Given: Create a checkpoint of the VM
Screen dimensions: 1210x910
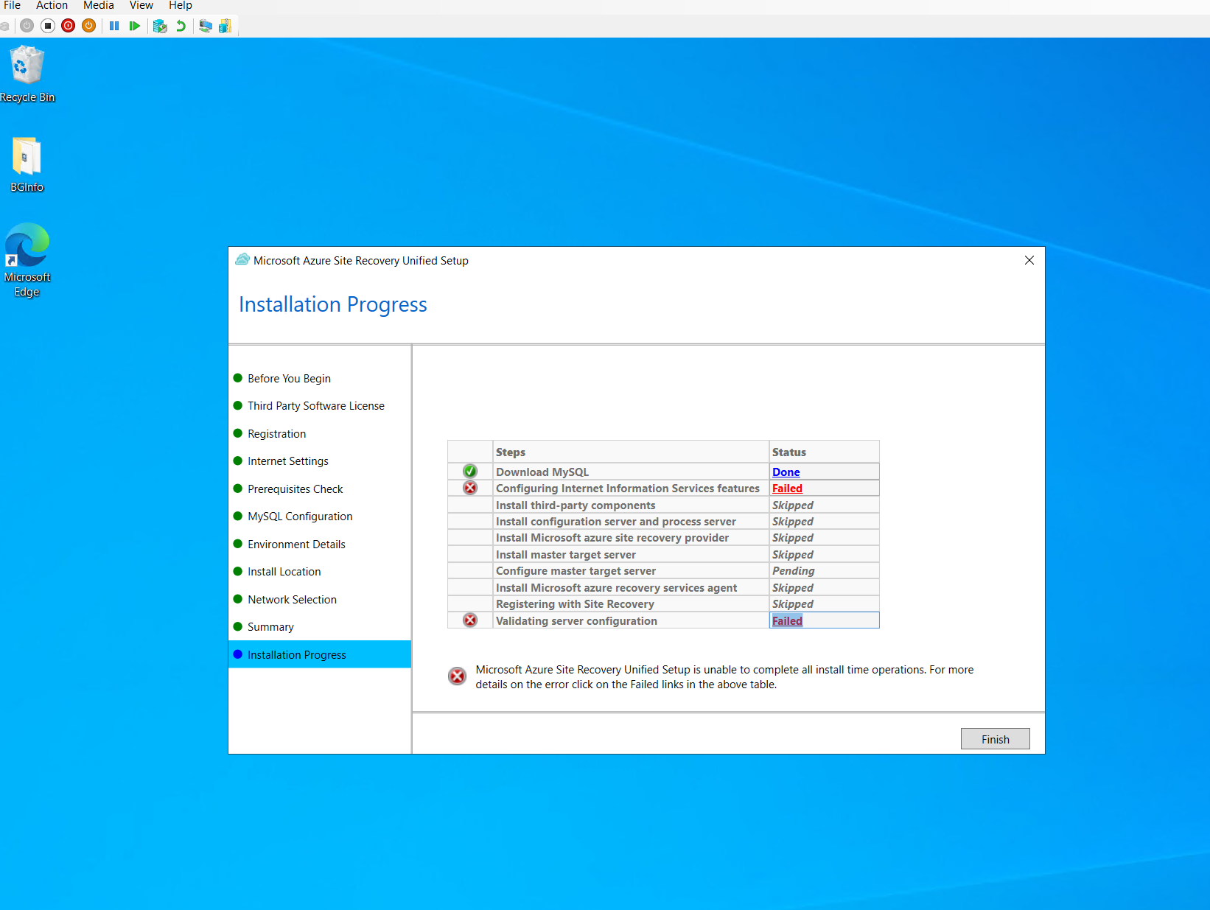Looking at the screenshot, I should point(159,26).
